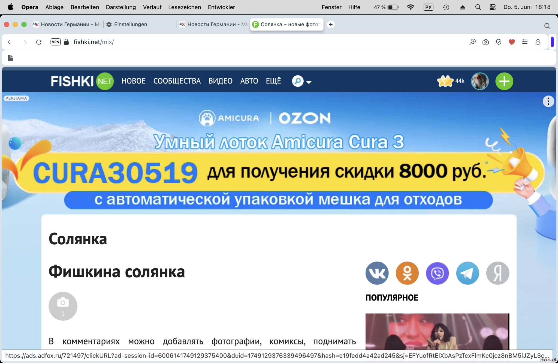Click the site search magnifier circle
This screenshot has height=363, width=558.
[x=298, y=81]
